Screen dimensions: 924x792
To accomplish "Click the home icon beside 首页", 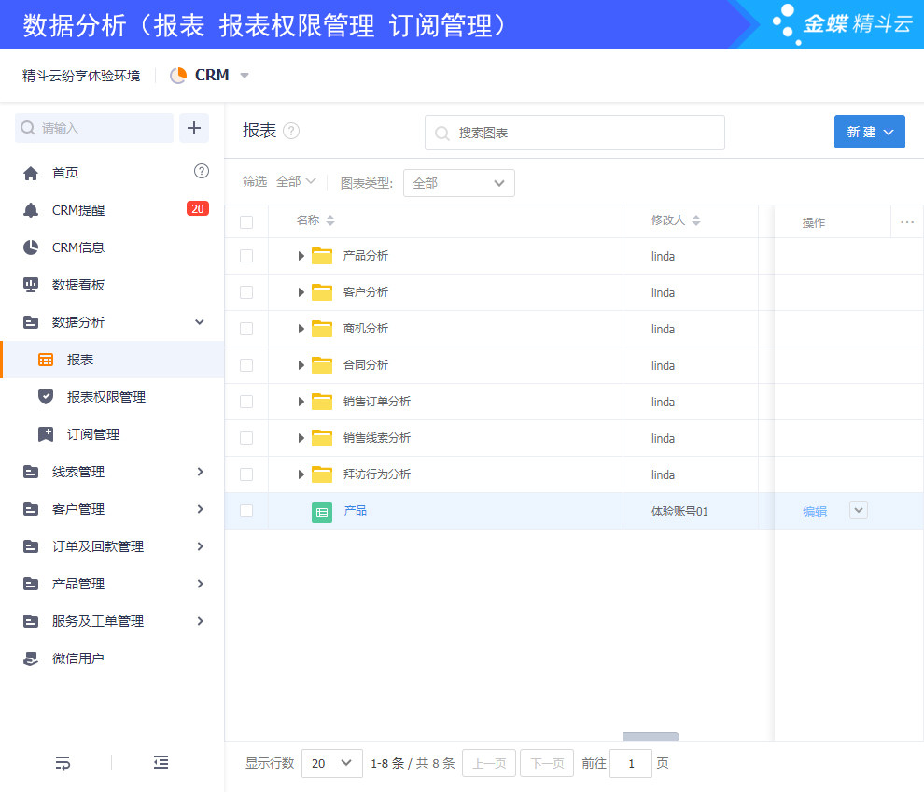I will 31,173.
